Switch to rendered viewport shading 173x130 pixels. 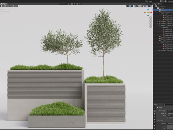tap(147, 6)
